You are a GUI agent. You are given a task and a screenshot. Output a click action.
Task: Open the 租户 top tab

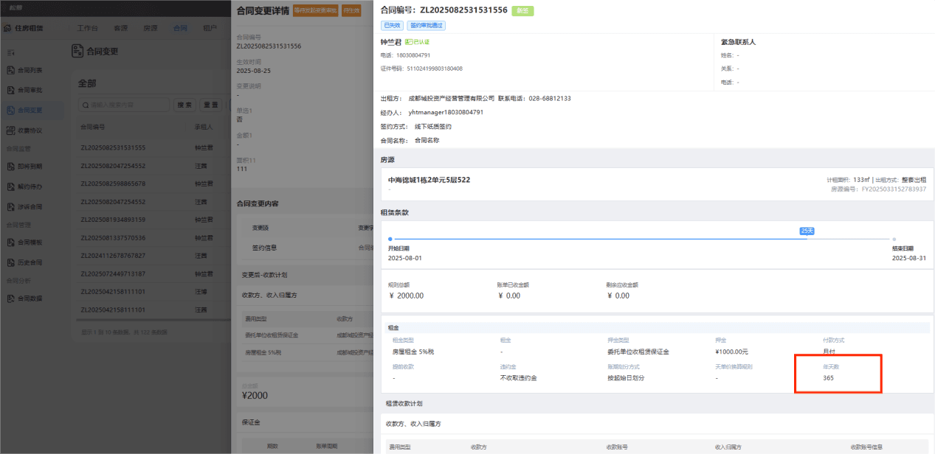(x=210, y=28)
